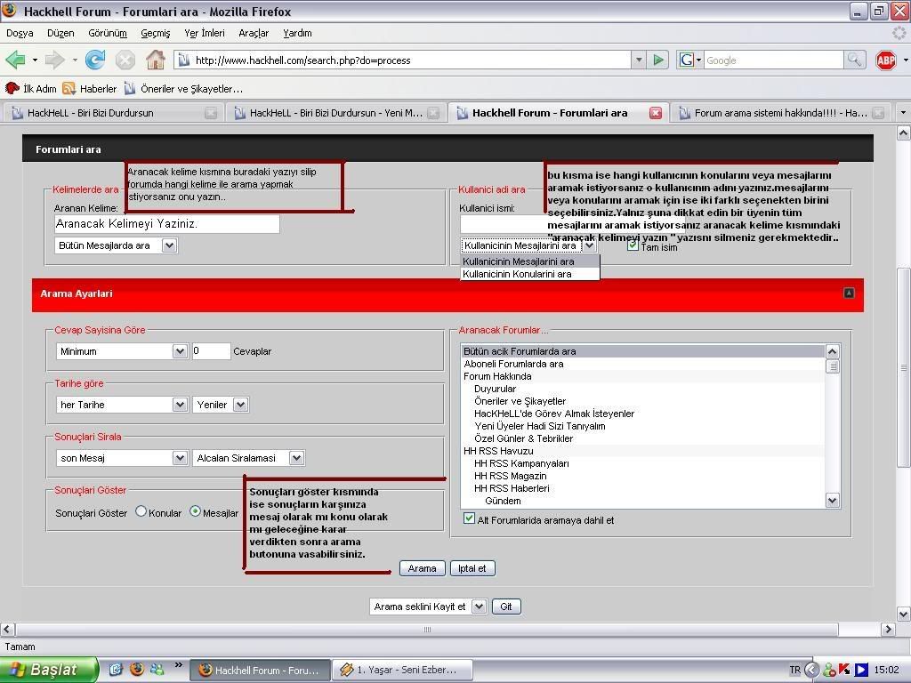
Task: Open the Adblock Plus ABP icon
Action: point(885,60)
